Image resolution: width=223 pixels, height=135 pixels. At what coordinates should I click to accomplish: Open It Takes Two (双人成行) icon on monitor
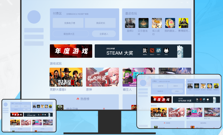[x=157, y=23]
